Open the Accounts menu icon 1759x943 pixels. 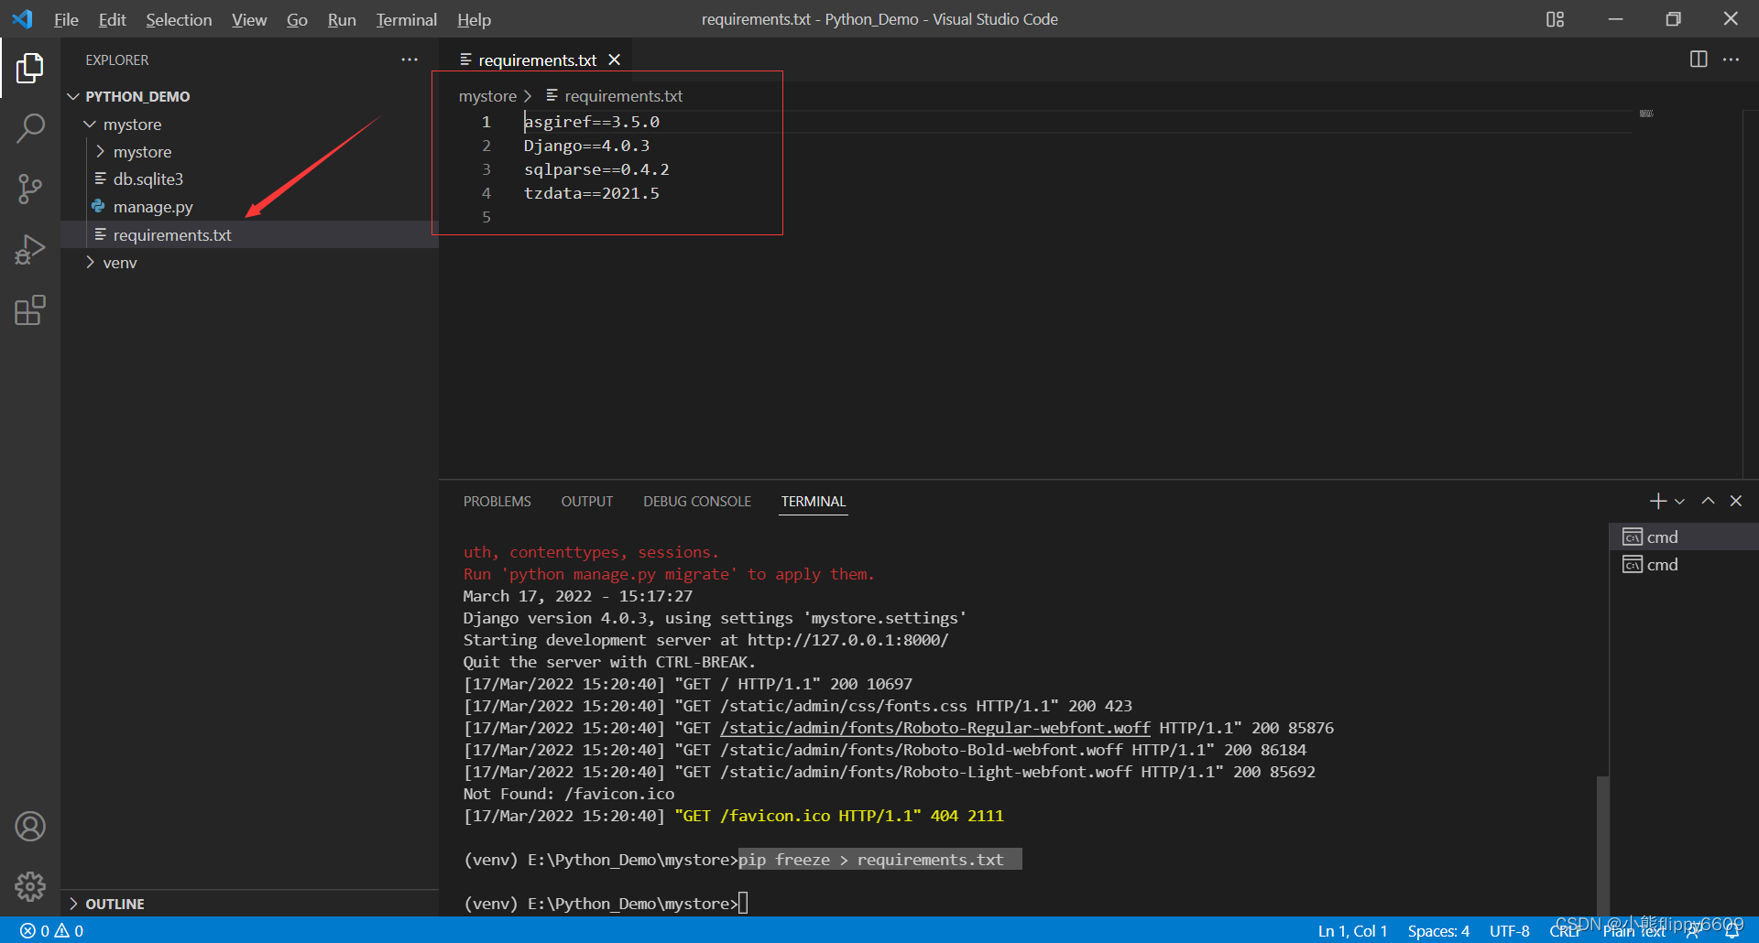[x=30, y=827]
